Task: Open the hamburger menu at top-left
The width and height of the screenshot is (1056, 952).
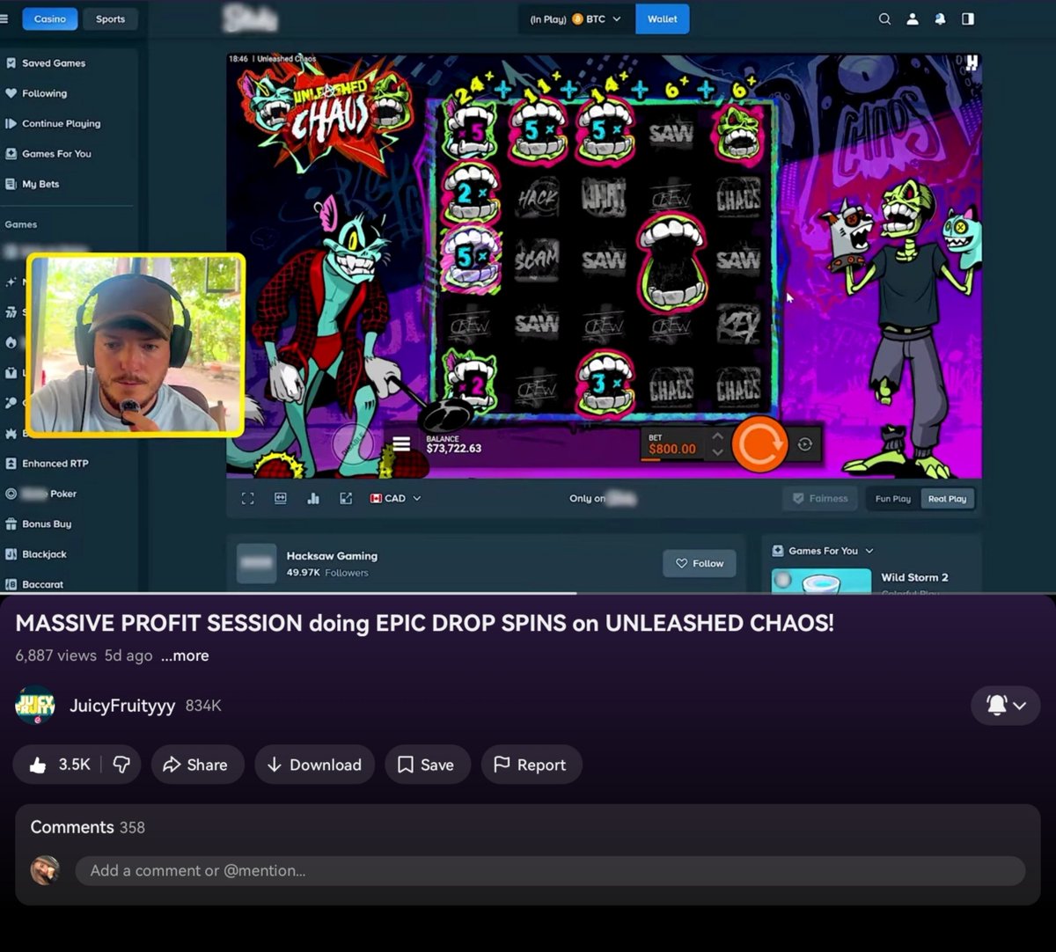Action: tap(4, 18)
